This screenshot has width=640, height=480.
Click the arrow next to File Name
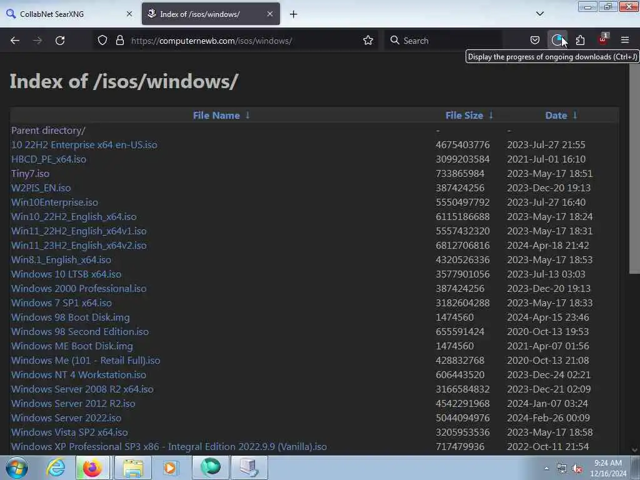coord(247,115)
